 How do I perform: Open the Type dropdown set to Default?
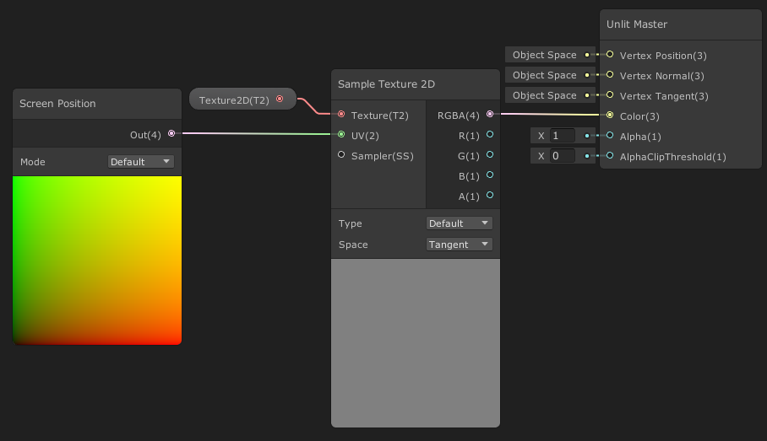pyautogui.click(x=459, y=223)
